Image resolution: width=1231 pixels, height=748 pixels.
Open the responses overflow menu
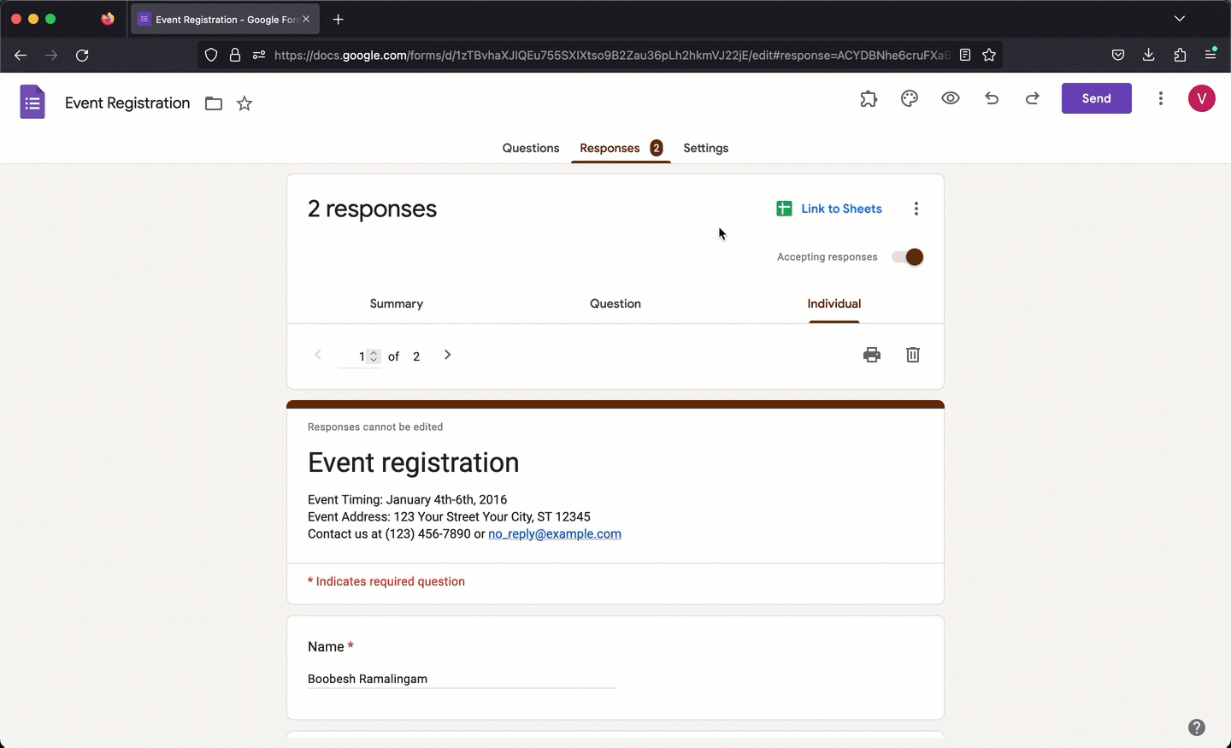coord(916,209)
